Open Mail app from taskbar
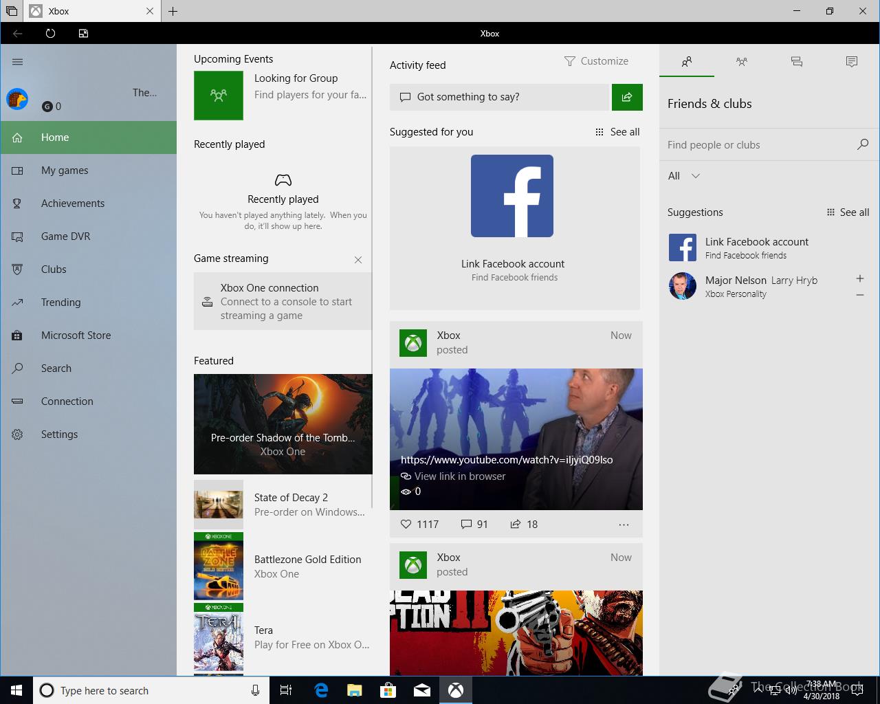 coord(422,690)
